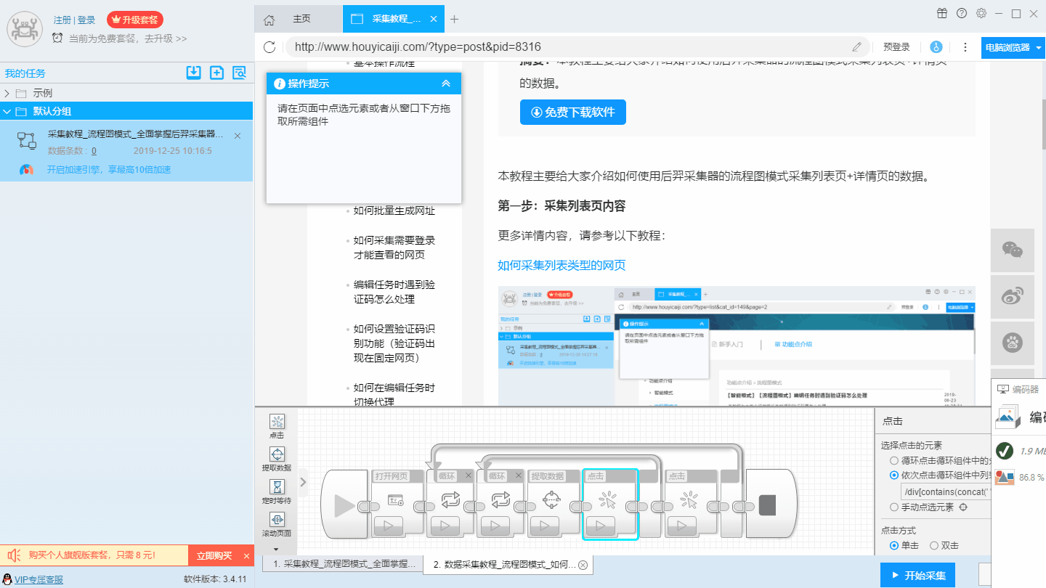
Task: Open the three-dot more menu
Action: [x=965, y=47]
